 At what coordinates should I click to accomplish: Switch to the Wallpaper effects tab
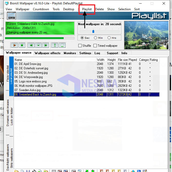coord(47,53)
